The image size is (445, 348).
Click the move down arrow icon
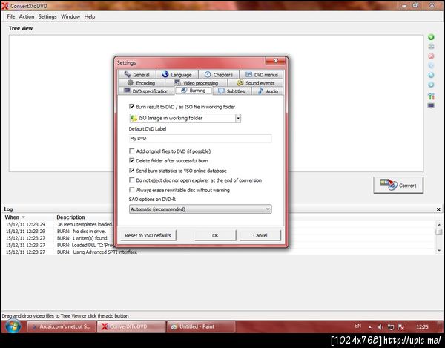click(431, 85)
